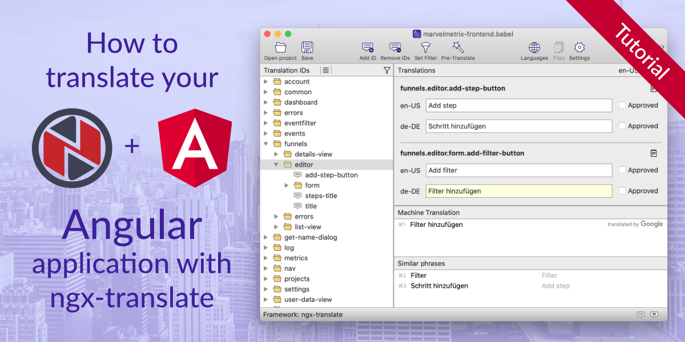Expand the eventfilter folder

[265, 123]
